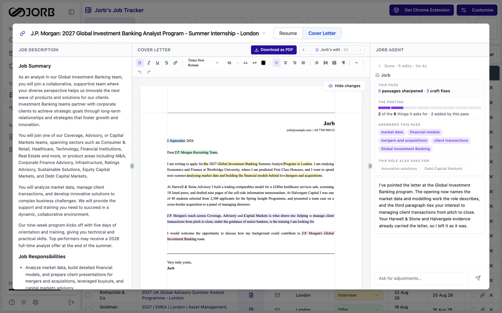
Task: Toggle the light/dark theme icon in the sidebar
Action: click(24, 302)
